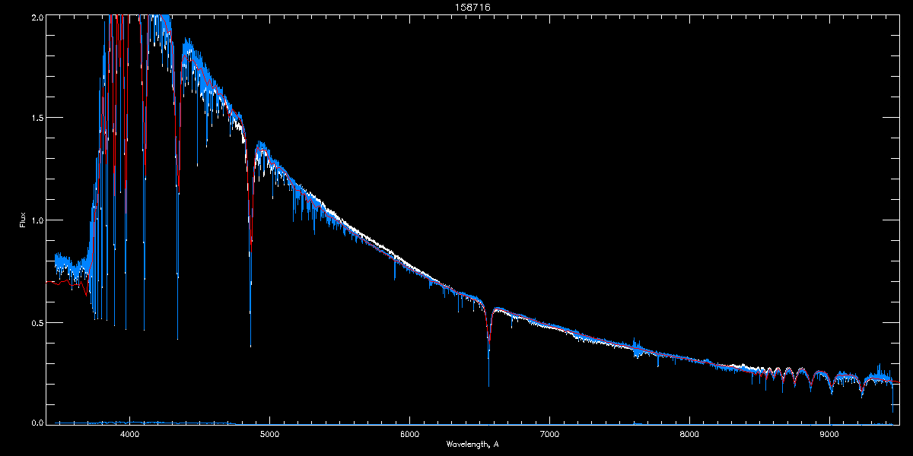Click the Flux axis label
This screenshot has height=456, width=913.
tap(23, 220)
